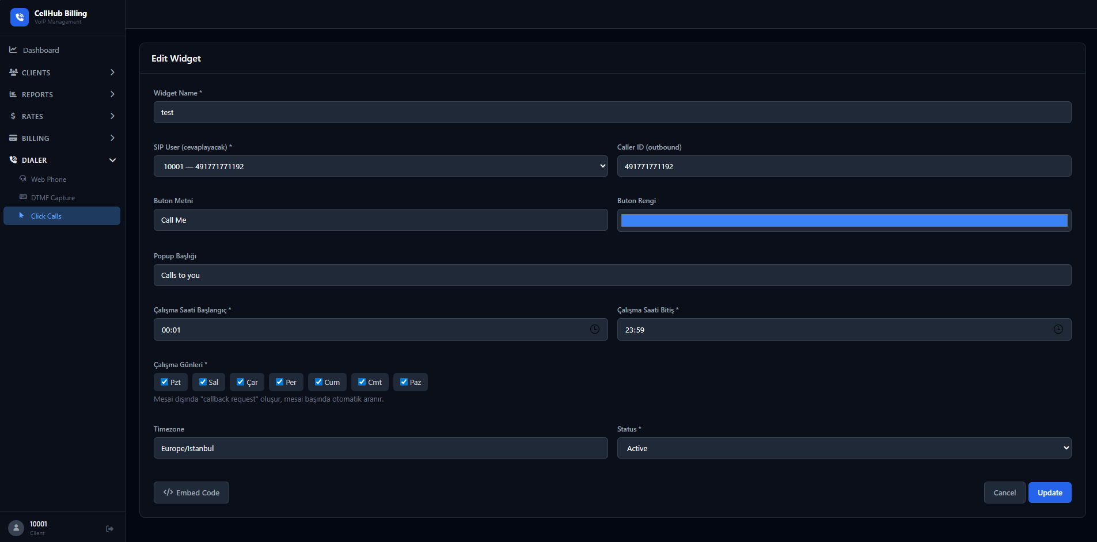Image resolution: width=1097 pixels, height=542 pixels.
Task: Click the DTMF Capture keyboard icon
Action: 23,197
